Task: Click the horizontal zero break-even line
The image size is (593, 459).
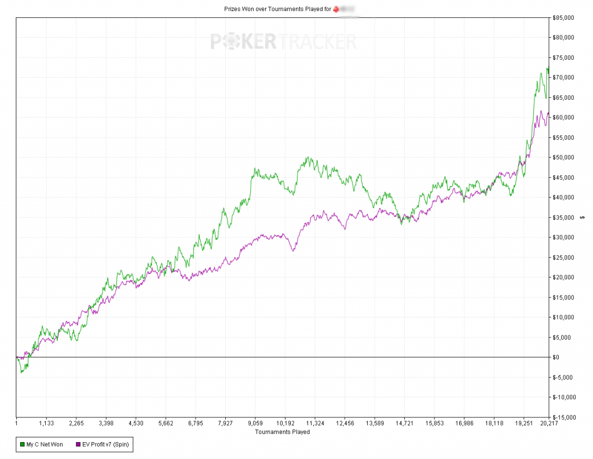Action: pos(290,358)
